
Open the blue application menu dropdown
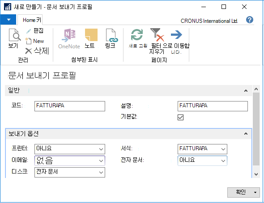tap(8, 20)
